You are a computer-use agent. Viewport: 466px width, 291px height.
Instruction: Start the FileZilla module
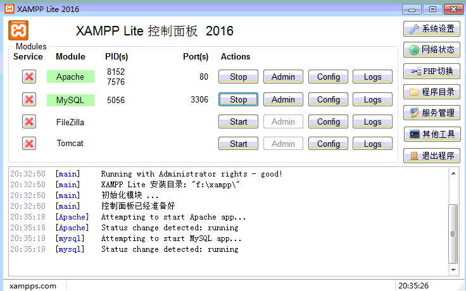pyautogui.click(x=238, y=121)
